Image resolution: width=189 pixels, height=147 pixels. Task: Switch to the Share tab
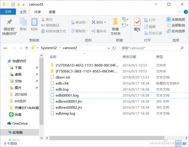pyautogui.click(x=38, y=12)
